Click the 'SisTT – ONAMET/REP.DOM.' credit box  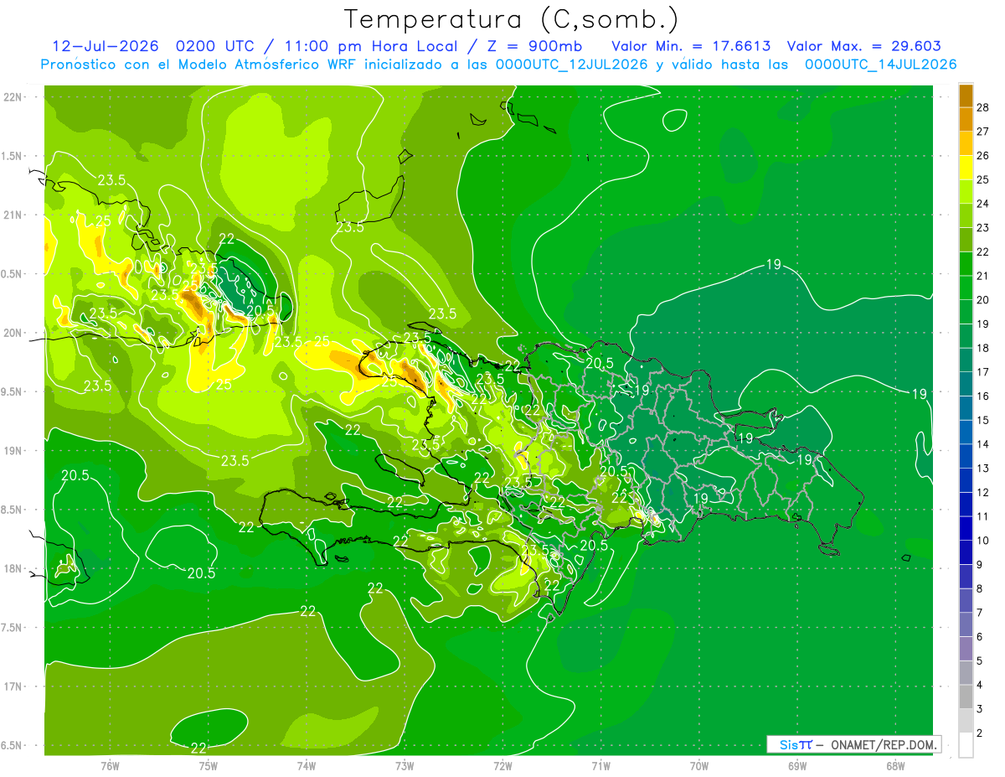(x=853, y=744)
